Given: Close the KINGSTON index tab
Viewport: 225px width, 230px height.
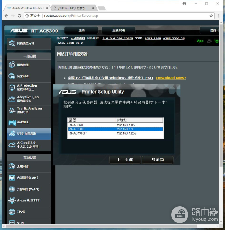Looking at the screenshot, I should pos(93,8).
